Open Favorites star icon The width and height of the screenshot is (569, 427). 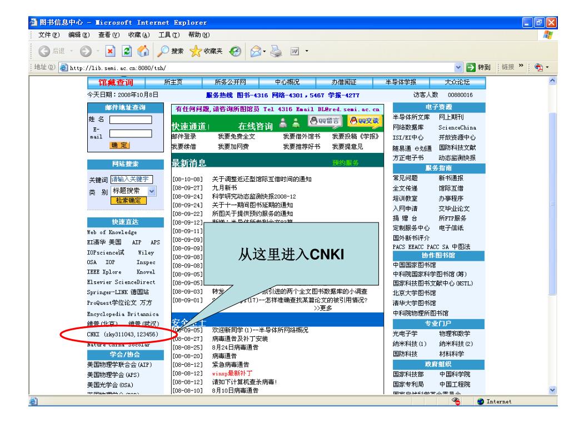[x=196, y=51]
